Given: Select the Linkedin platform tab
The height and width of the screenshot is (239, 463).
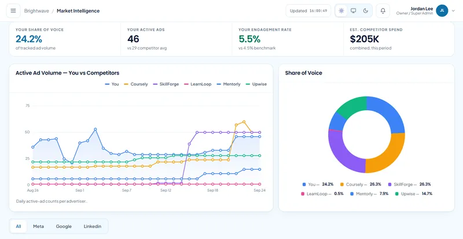Looking at the screenshot, I should coord(93,226).
